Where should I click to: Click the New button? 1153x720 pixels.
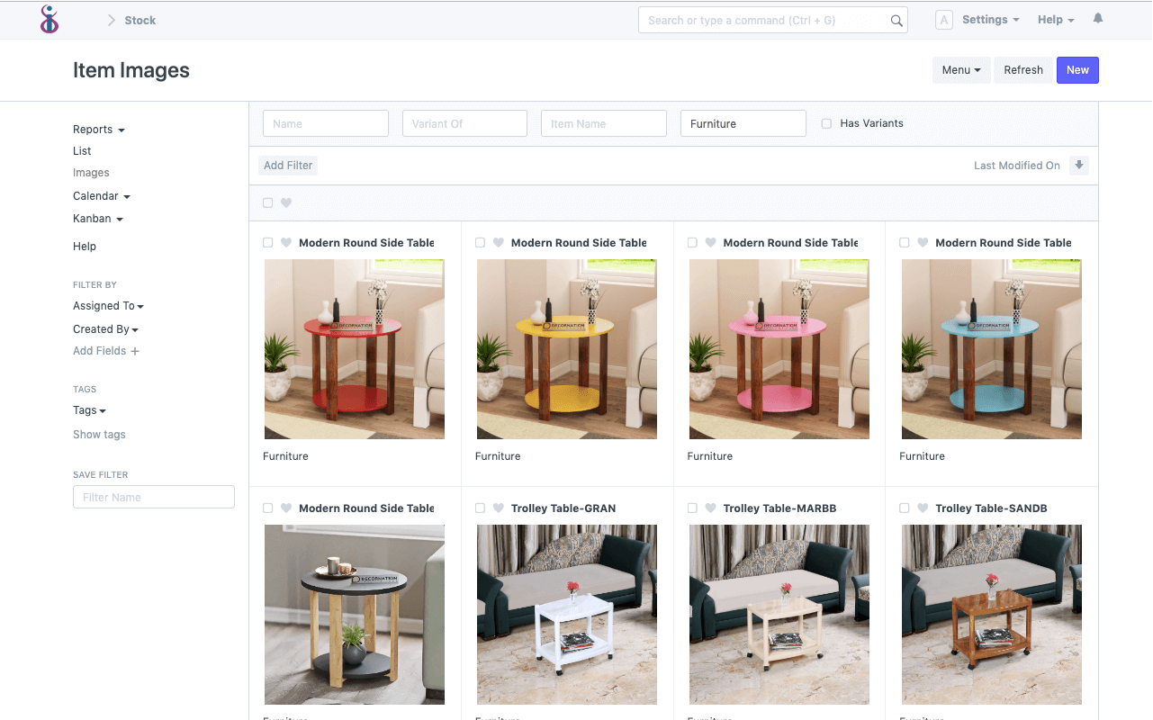[x=1076, y=69]
